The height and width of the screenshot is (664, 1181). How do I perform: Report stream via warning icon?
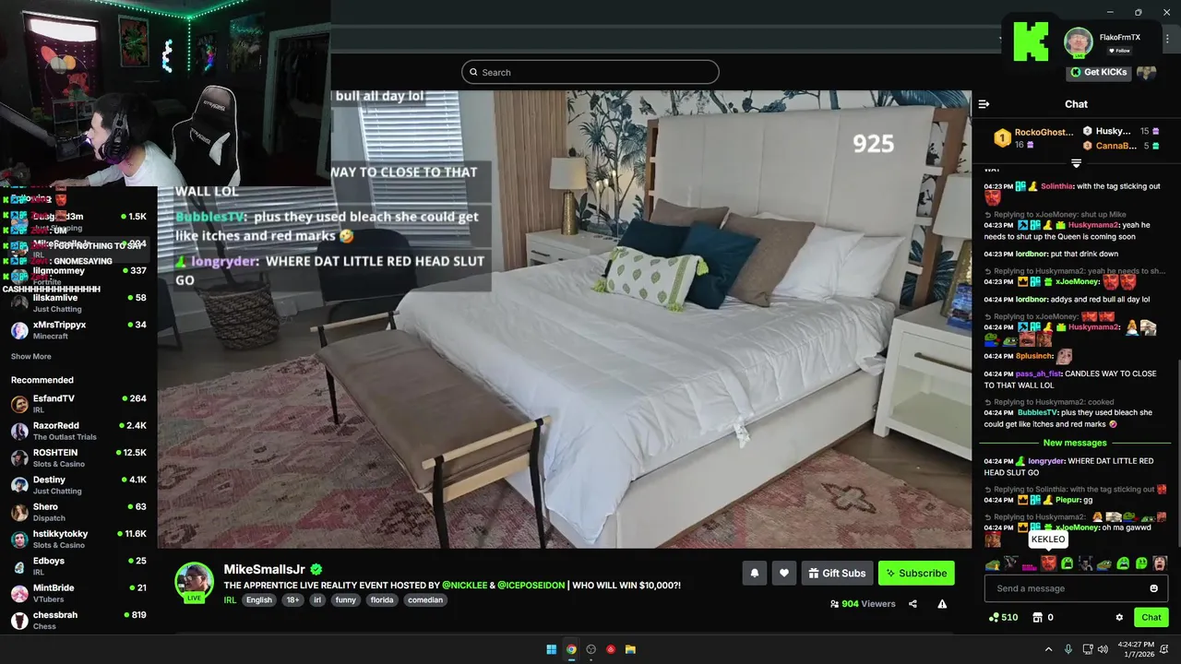point(942,604)
